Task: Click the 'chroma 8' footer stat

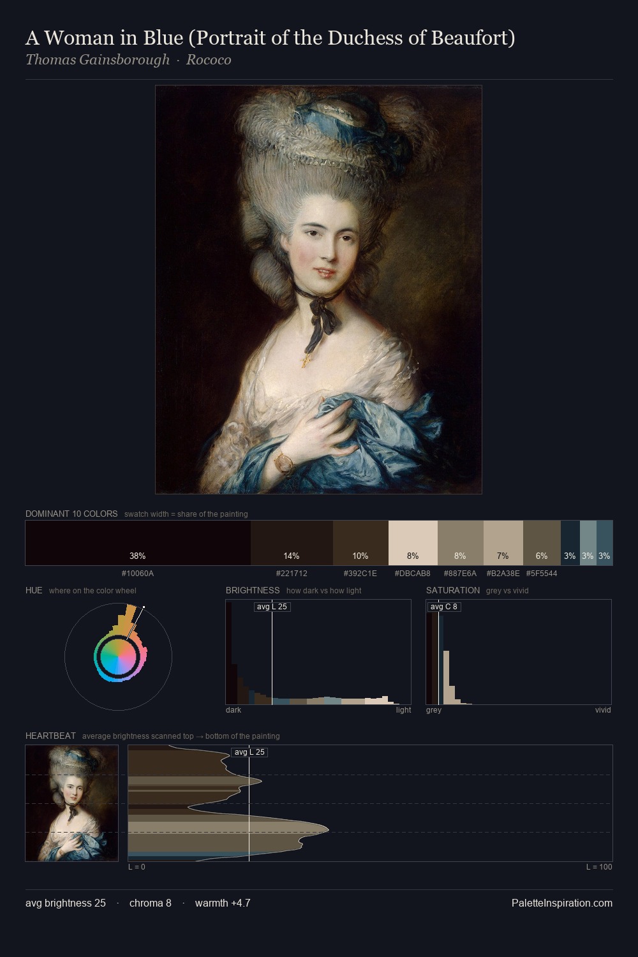Action: coord(150,903)
